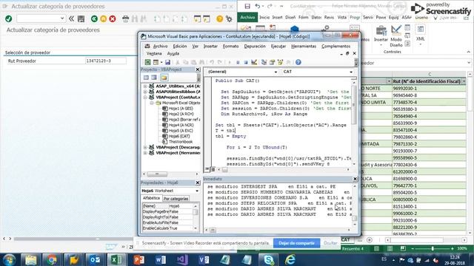Click the Windows Start button

[10, 259]
